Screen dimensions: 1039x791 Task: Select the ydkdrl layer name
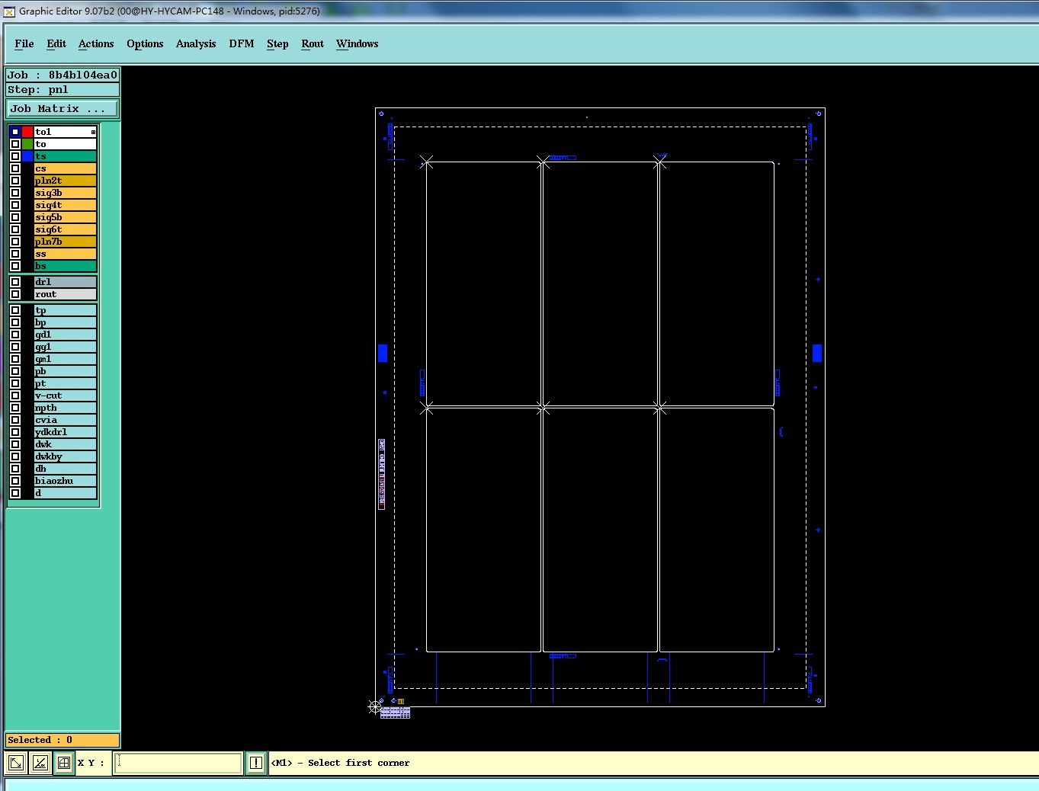click(66, 432)
